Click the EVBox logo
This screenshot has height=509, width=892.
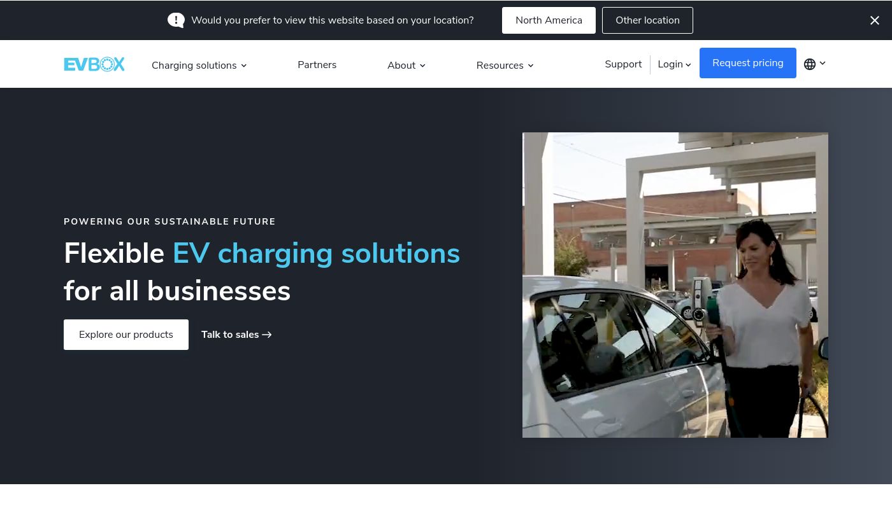(94, 64)
